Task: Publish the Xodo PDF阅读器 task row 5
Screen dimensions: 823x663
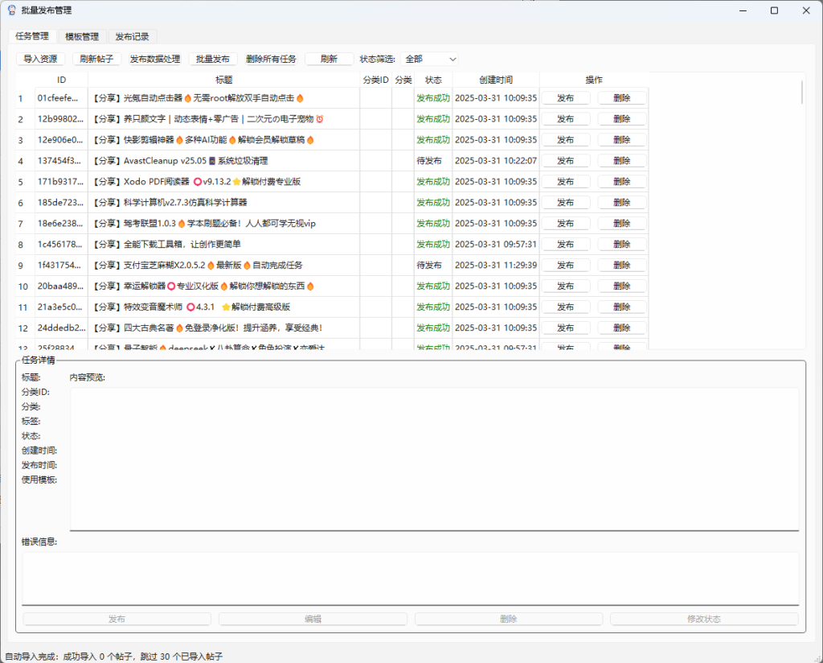Action: 565,182
